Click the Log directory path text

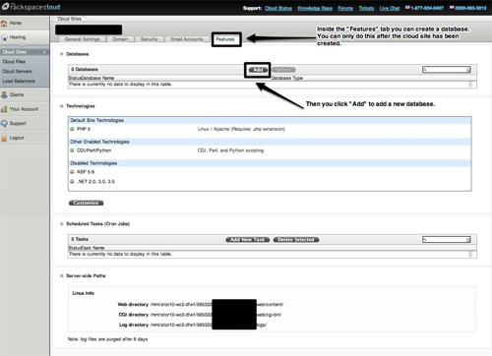[209, 325]
